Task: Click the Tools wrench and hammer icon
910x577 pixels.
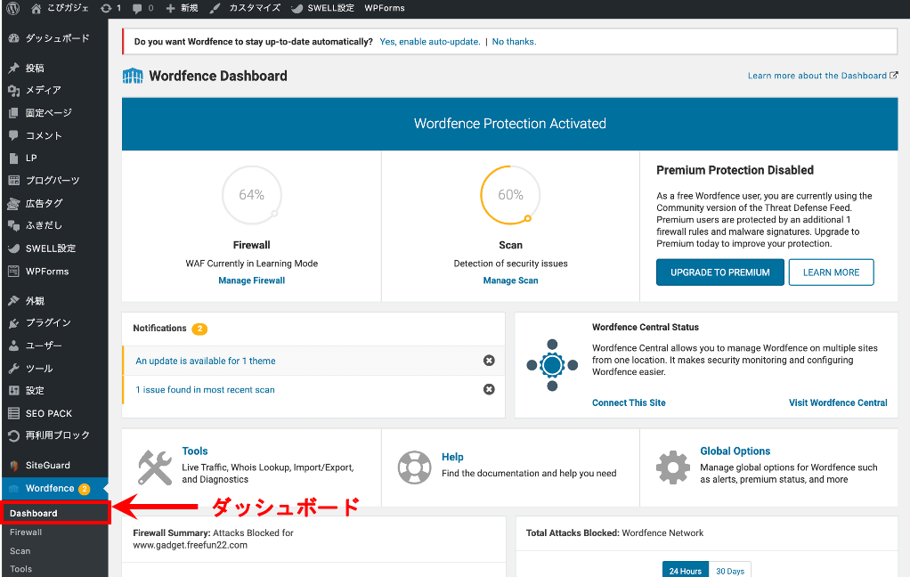Action: pos(155,467)
